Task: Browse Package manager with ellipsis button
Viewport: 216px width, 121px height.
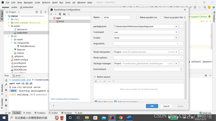Action: click(182, 63)
